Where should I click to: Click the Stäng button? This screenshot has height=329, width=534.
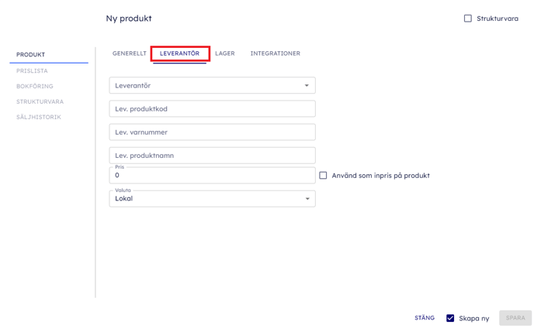coord(425,318)
